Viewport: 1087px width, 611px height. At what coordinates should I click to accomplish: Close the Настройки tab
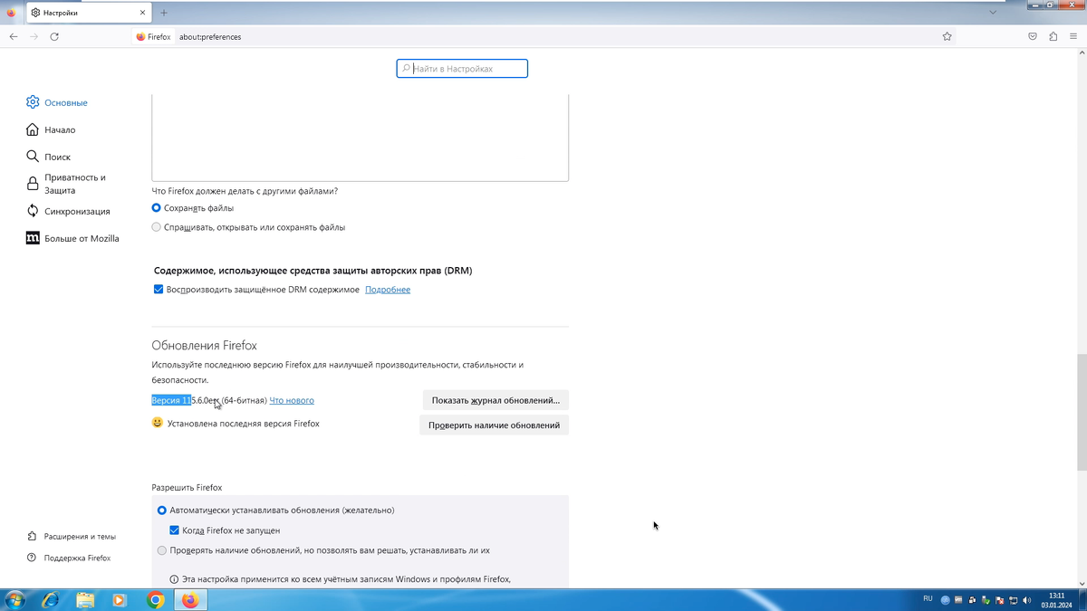(x=143, y=13)
